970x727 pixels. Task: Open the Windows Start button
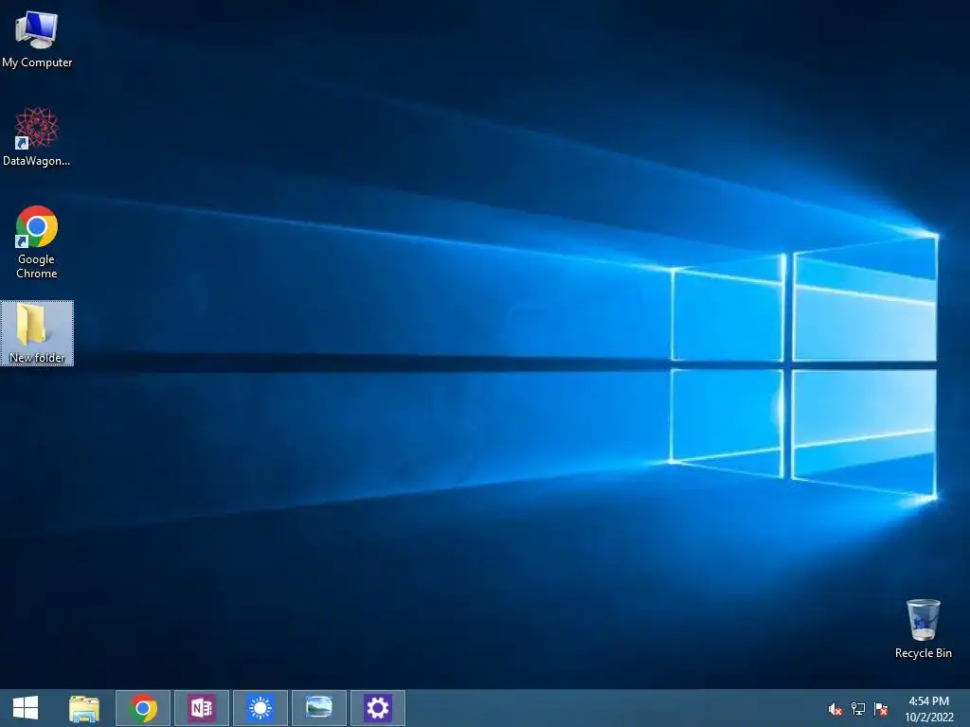[26, 708]
